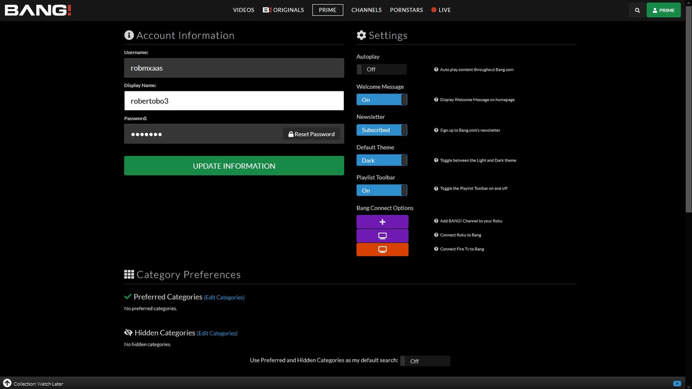Click 'No hidden categories.' text
The image size is (692, 389).
pyautogui.click(x=148, y=344)
